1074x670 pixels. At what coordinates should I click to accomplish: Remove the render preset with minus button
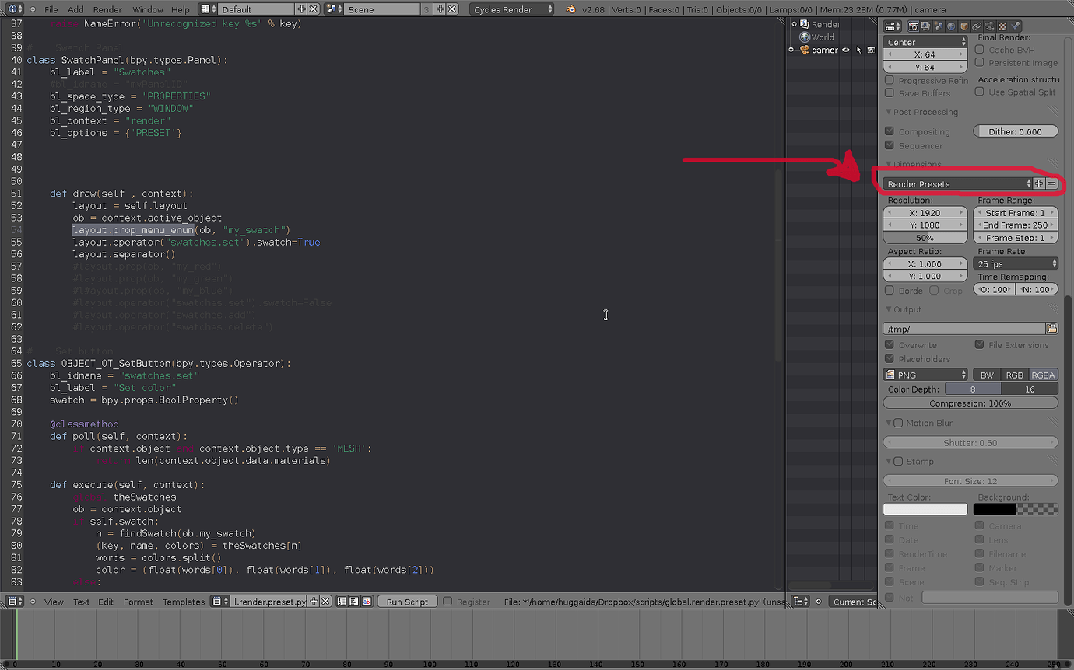point(1051,184)
